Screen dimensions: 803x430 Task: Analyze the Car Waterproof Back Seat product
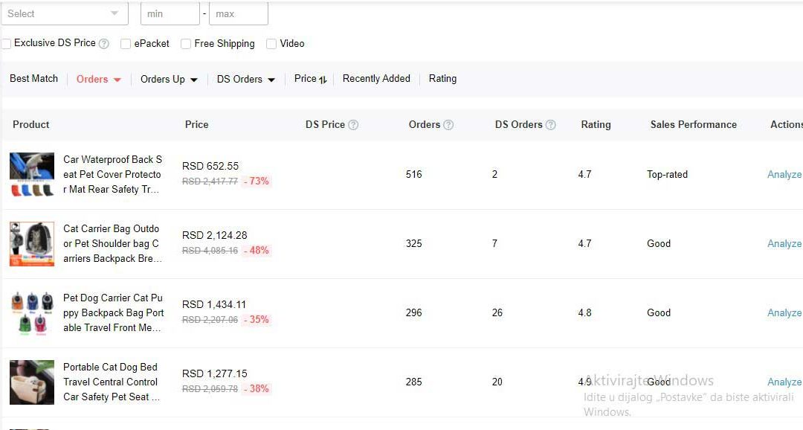pyautogui.click(x=784, y=175)
